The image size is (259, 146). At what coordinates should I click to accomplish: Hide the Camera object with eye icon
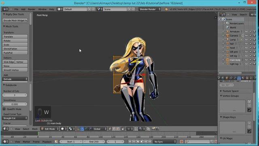(x=246, y=35)
